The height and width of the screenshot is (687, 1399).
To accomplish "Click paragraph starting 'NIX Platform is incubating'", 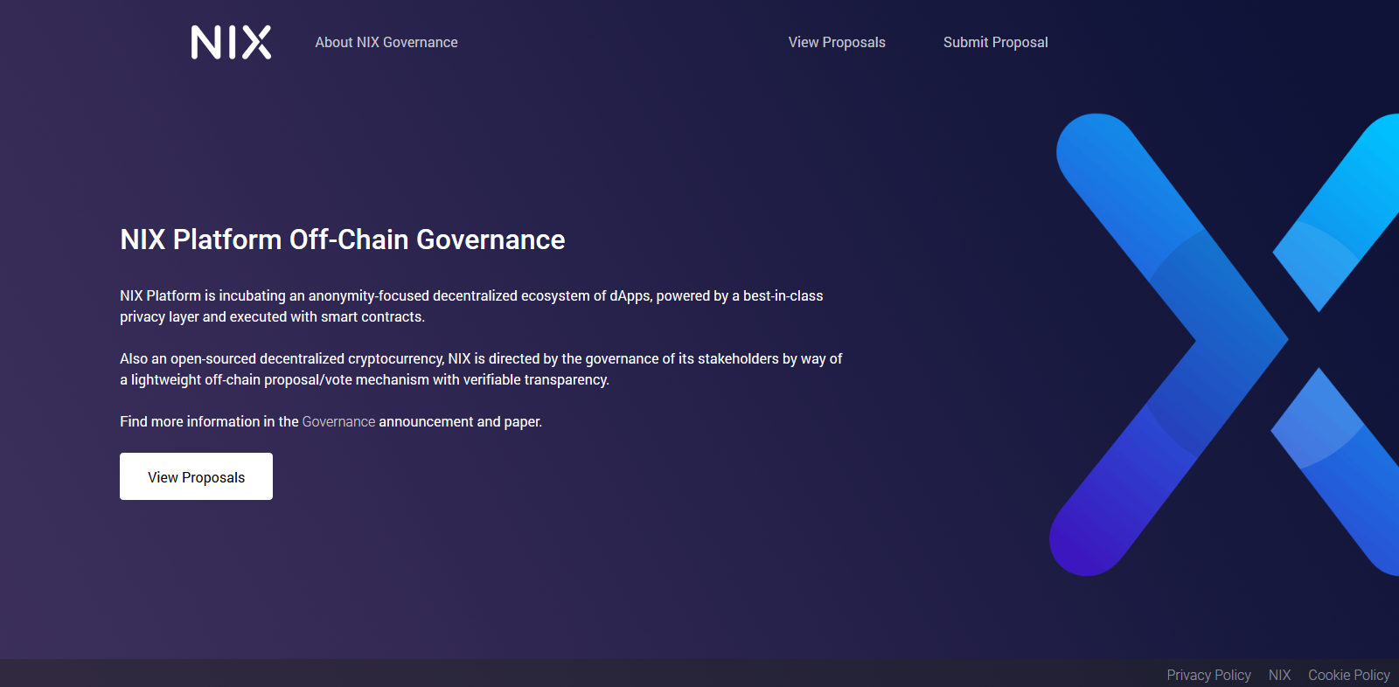I will click(x=471, y=306).
